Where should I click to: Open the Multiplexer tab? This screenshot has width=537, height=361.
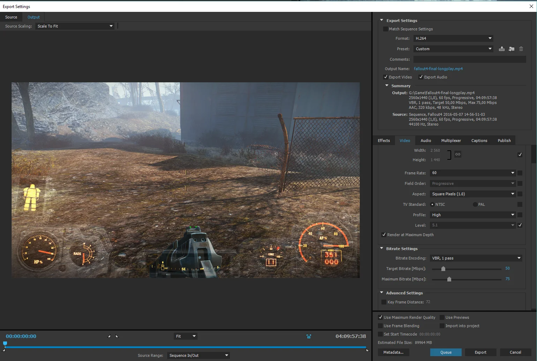(451, 140)
